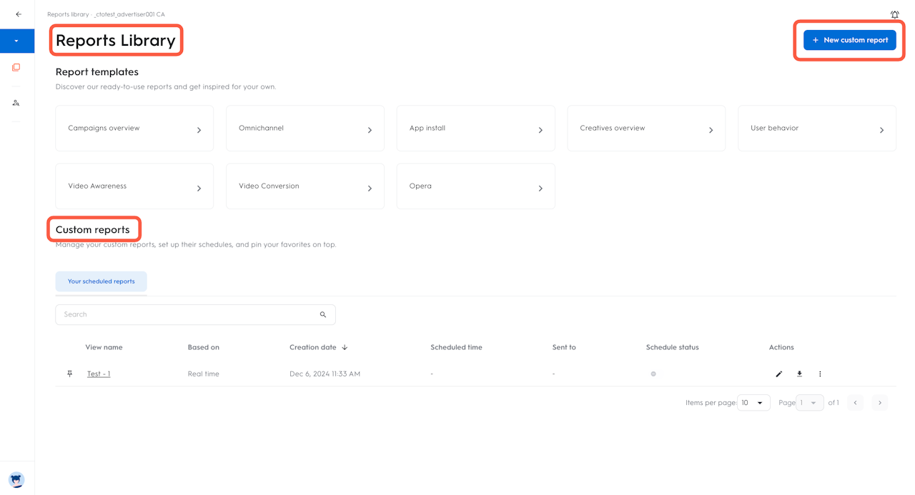Click the user avatar in the sidebar
The width and height of the screenshot is (915, 495).
16,479
